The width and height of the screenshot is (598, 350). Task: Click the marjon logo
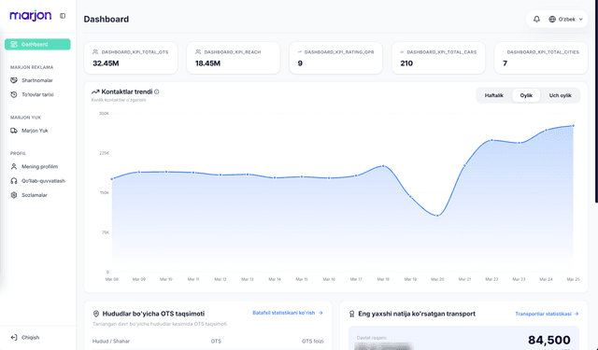click(x=31, y=15)
